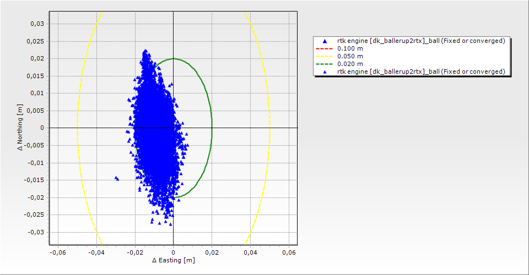
Task: Click the -0,04 easting tick label
Action: coord(96,252)
